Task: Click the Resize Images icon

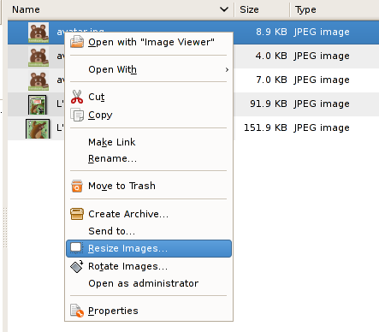Action: pos(77,248)
